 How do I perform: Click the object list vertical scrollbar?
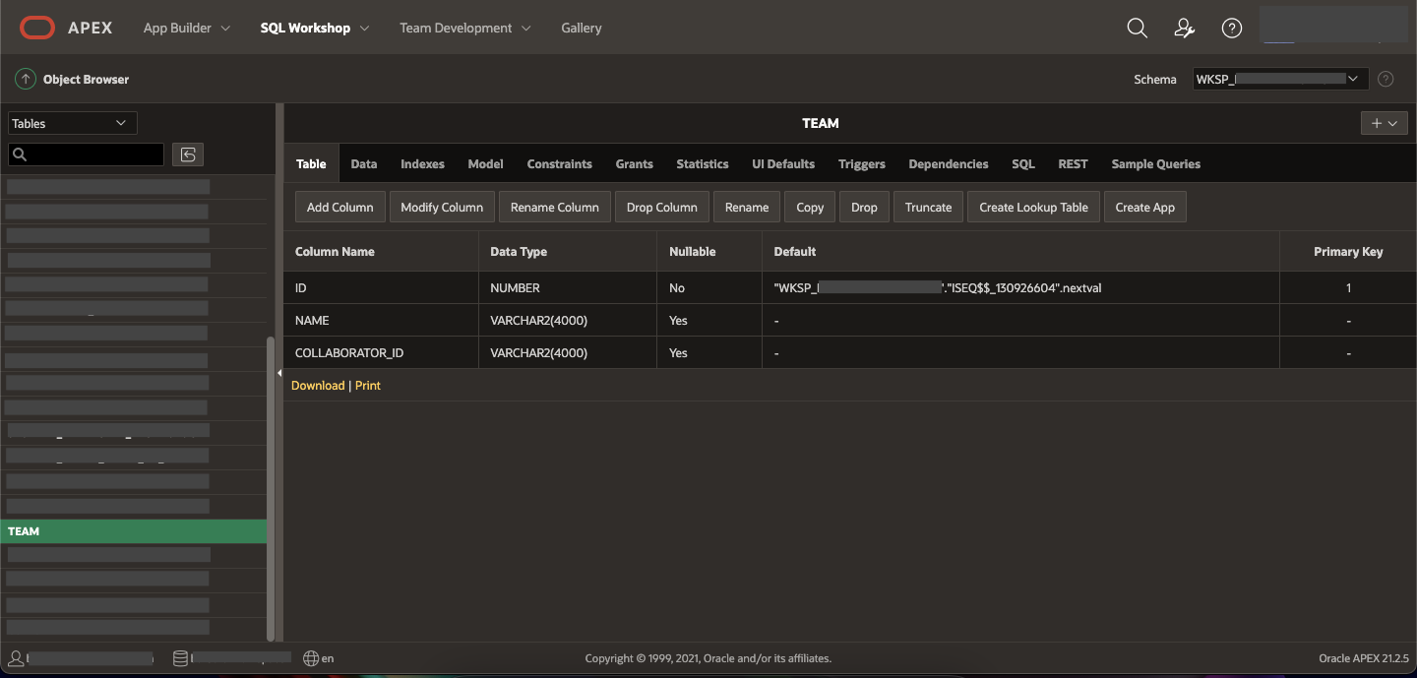[x=271, y=487]
